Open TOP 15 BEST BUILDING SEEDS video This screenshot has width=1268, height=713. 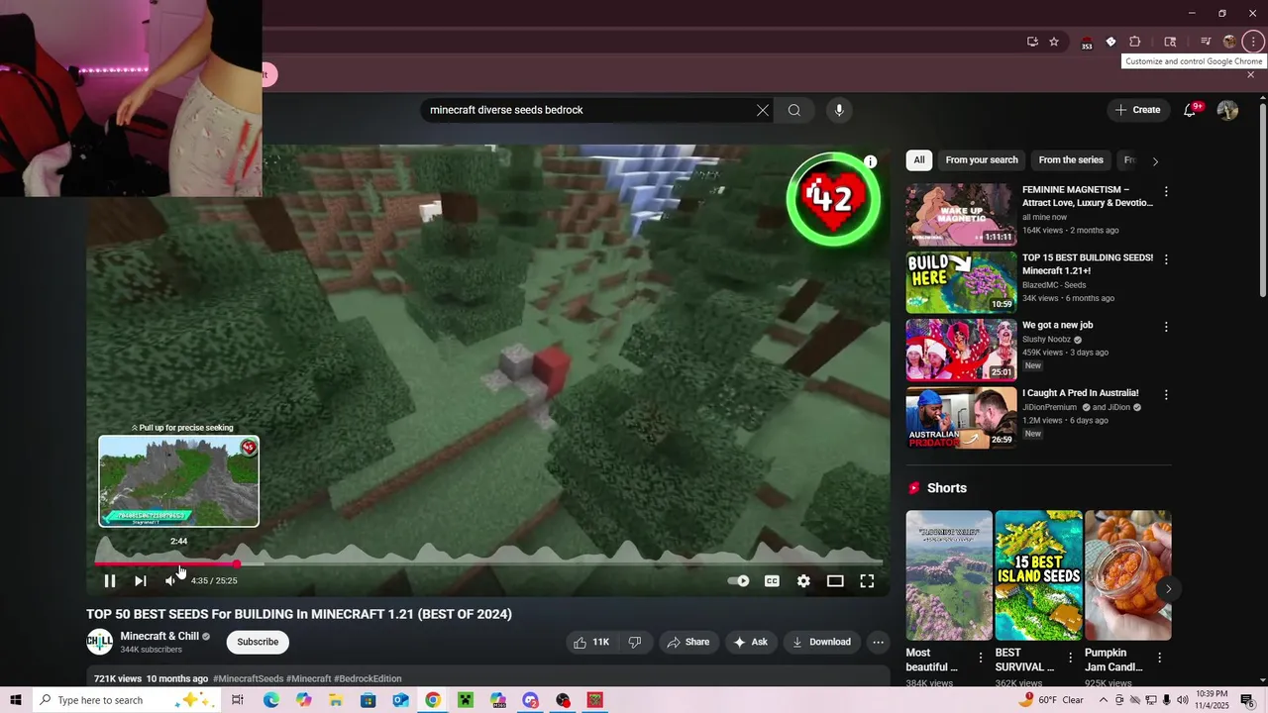click(x=961, y=282)
